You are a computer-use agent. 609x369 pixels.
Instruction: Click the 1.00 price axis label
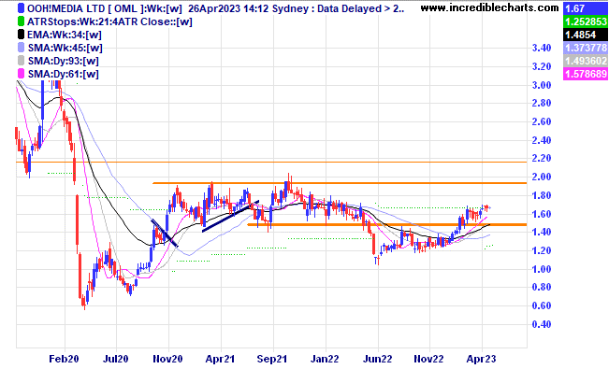(x=542, y=269)
